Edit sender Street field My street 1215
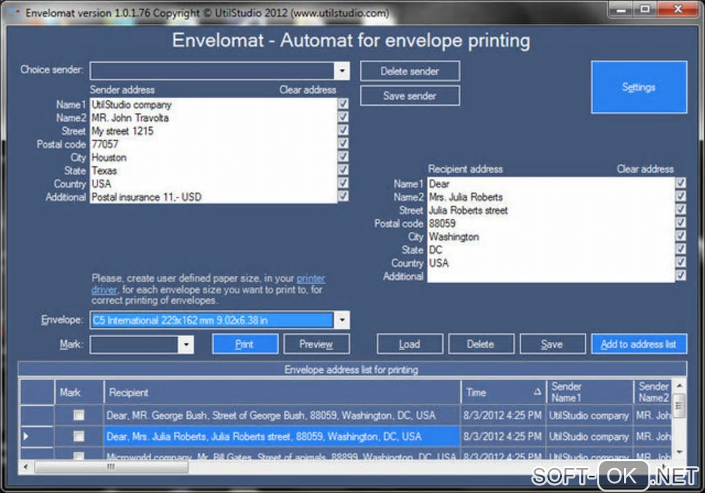 click(x=214, y=131)
